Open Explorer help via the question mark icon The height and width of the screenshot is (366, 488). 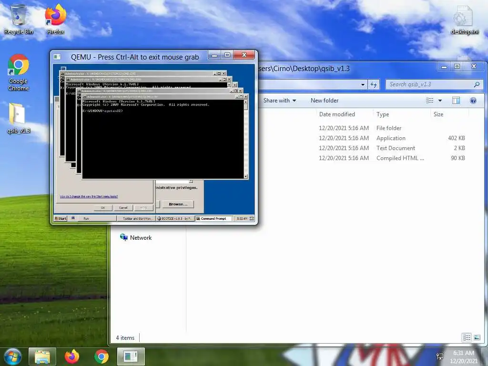pyautogui.click(x=473, y=100)
